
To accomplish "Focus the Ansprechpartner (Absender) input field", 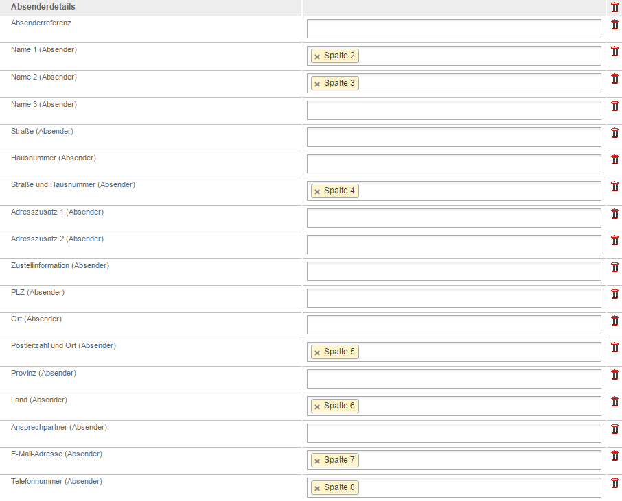I will pos(454,433).
